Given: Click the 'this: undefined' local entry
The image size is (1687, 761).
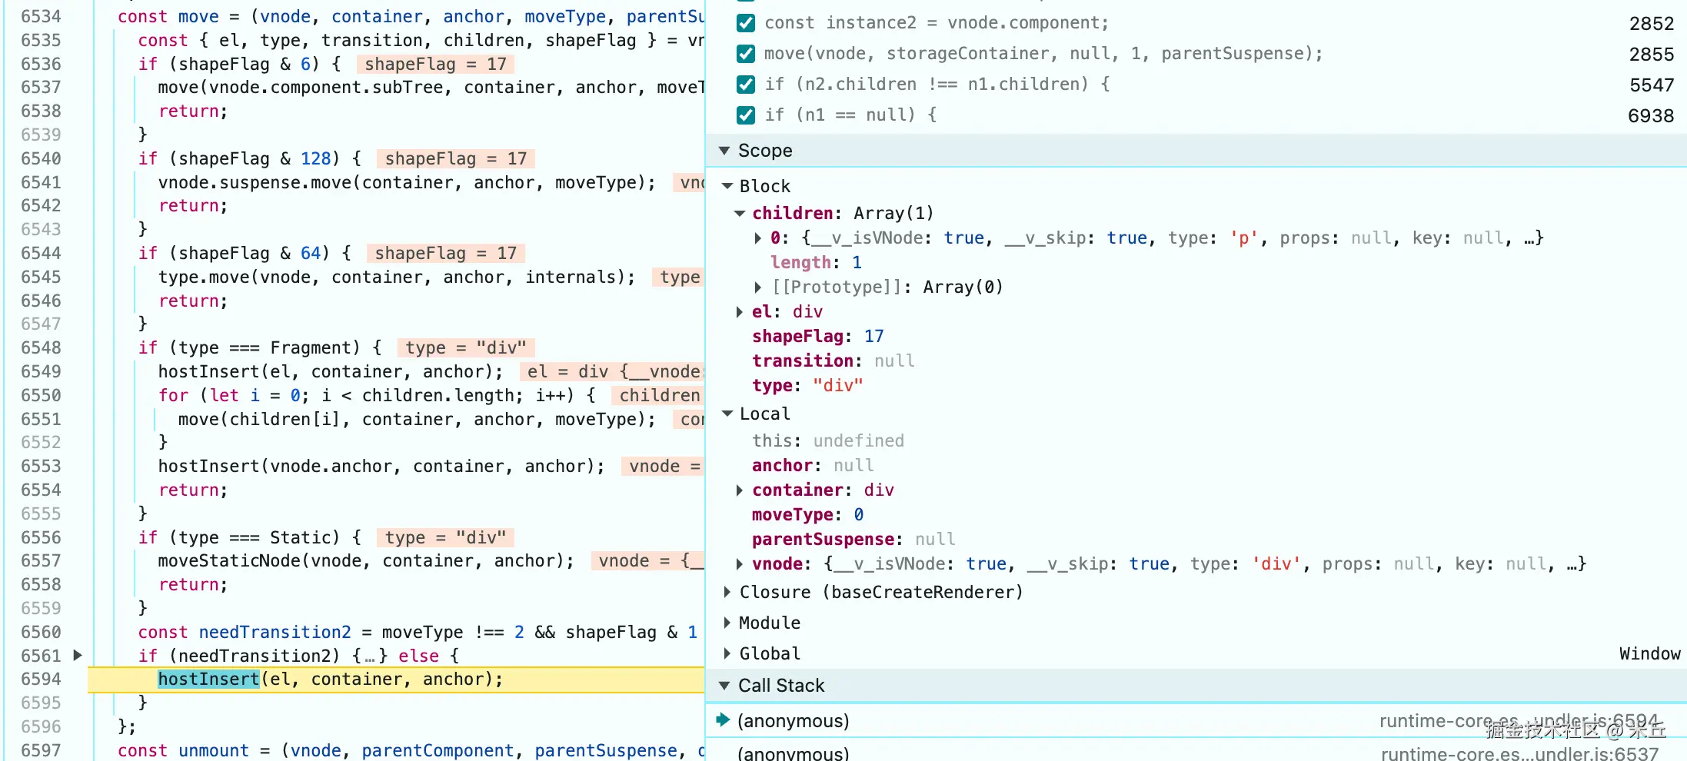Looking at the screenshot, I should [828, 441].
